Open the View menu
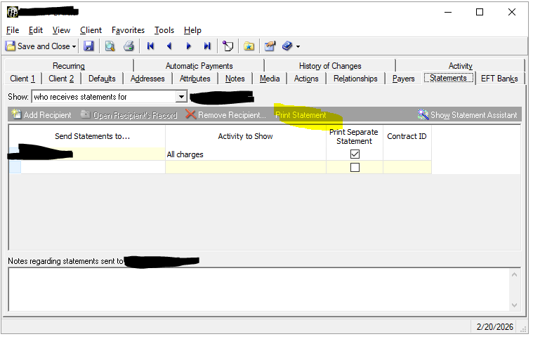Viewport: 533px width, 339px height. tap(61, 30)
